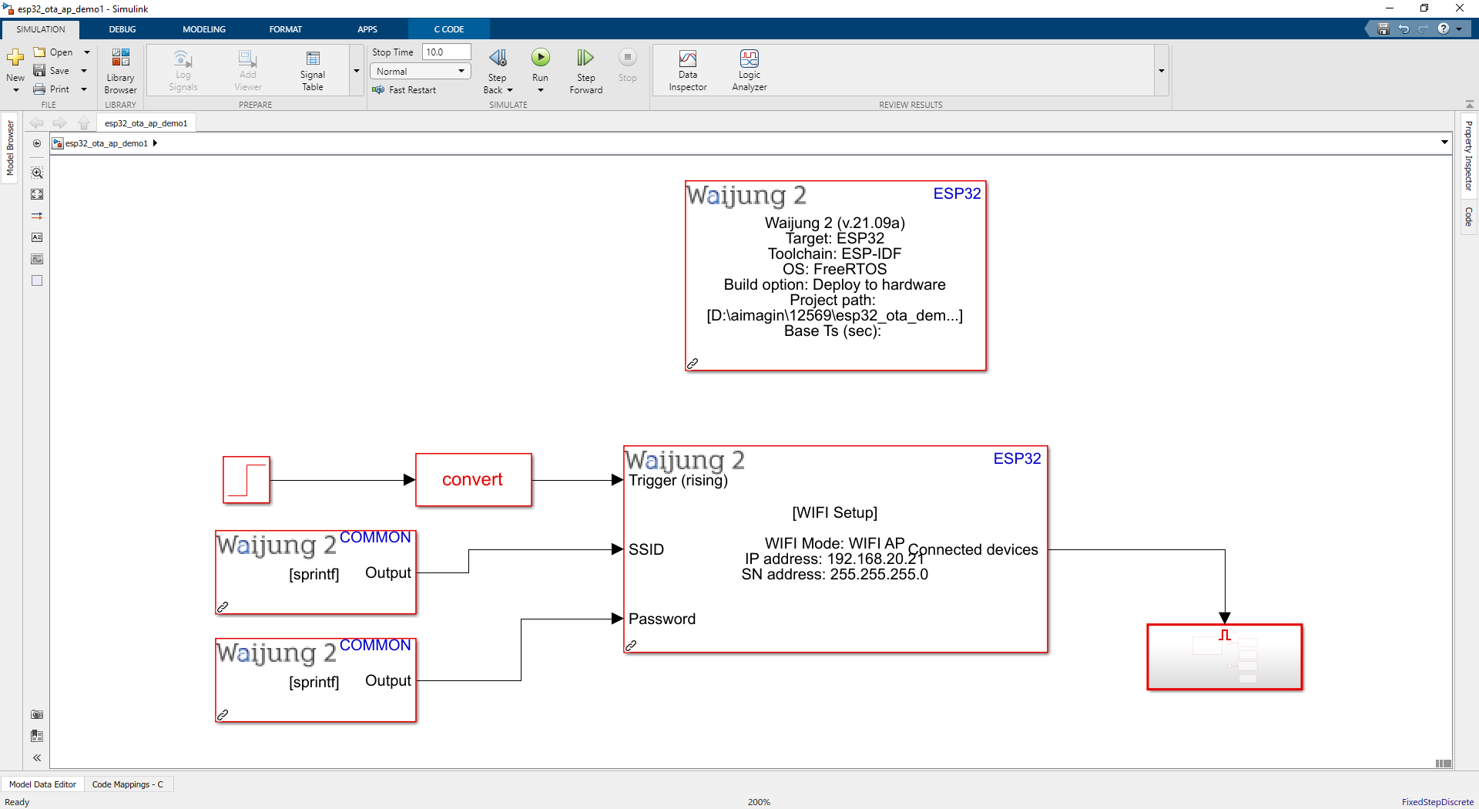This screenshot has height=809, width=1479.
Task: Click the Zoom tool in canvas palette
Action: [37, 173]
